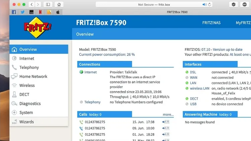Reload the fritz.box page

tap(210, 4)
